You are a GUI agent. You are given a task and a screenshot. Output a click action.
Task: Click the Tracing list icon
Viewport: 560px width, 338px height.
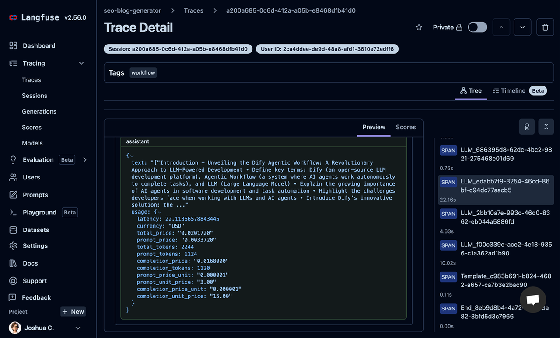tap(13, 63)
